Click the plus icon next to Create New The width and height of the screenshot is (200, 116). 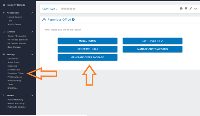(x=4, y=13)
